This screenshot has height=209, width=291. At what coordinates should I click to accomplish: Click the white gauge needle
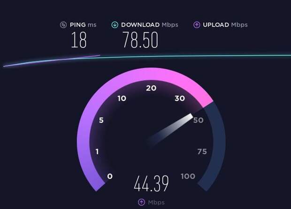(170, 130)
